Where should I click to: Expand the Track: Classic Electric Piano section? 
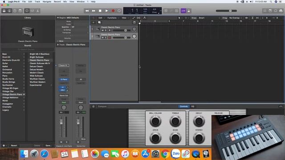click(x=58, y=44)
